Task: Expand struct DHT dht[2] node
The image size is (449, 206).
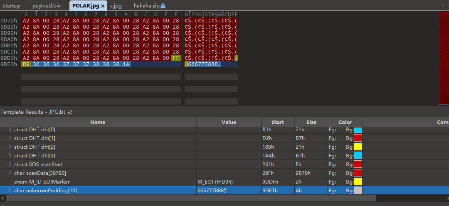Action: (10, 147)
